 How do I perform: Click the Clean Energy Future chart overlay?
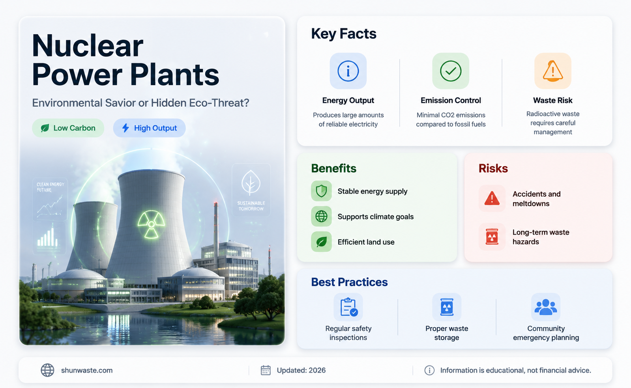50,199
